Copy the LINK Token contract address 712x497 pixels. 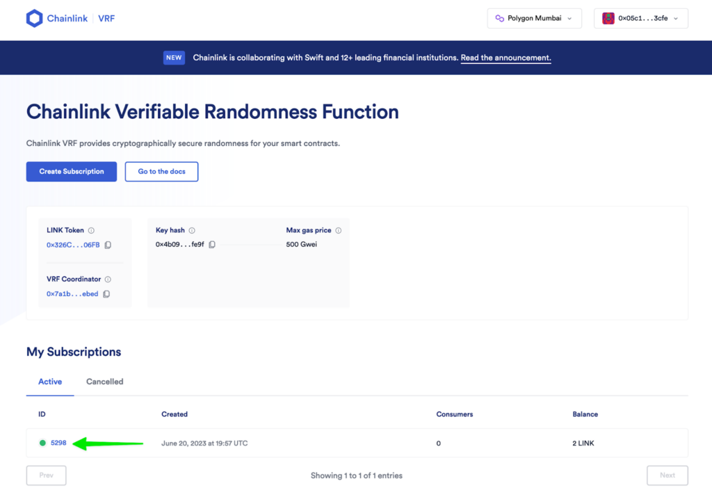[x=107, y=245]
